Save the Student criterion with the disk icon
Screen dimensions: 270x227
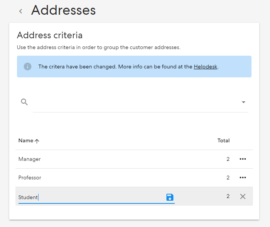(170, 197)
